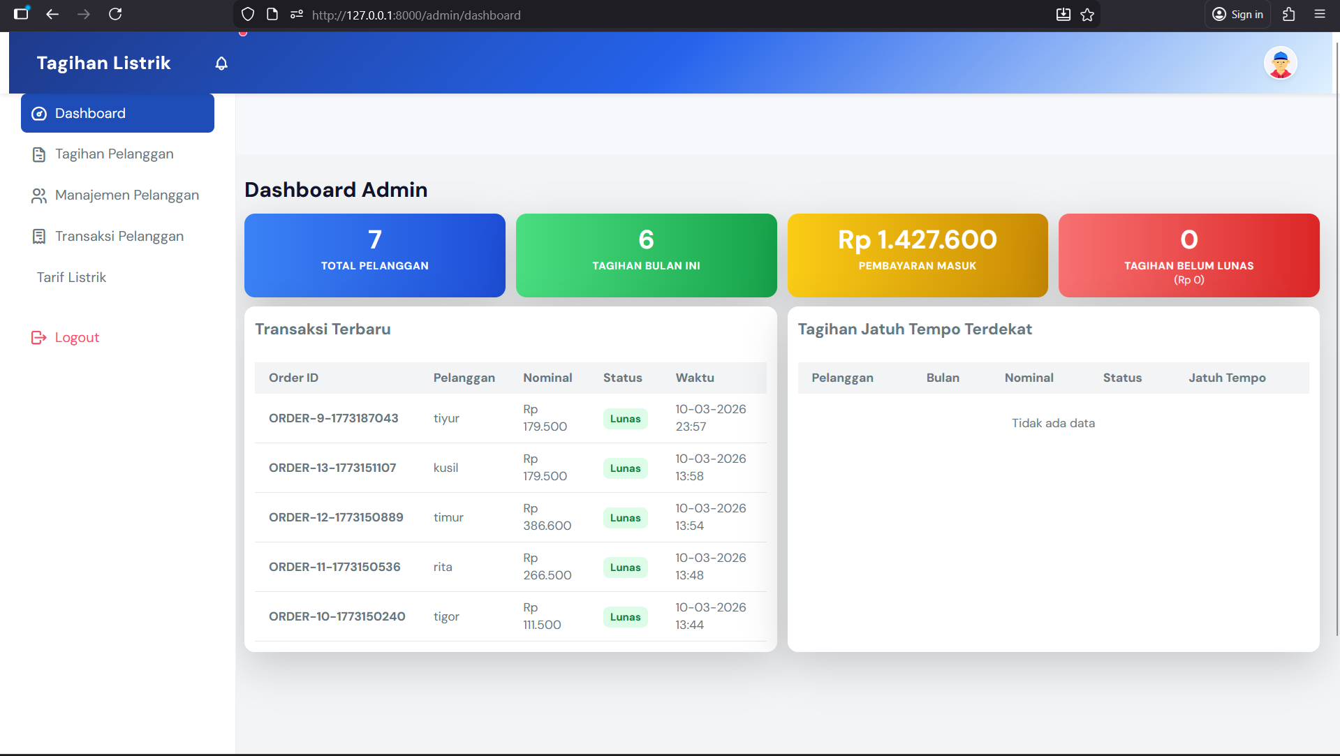This screenshot has height=756, width=1340.
Task: Click the Tagihan Bulan Ini green card
Action: [647, 255]
